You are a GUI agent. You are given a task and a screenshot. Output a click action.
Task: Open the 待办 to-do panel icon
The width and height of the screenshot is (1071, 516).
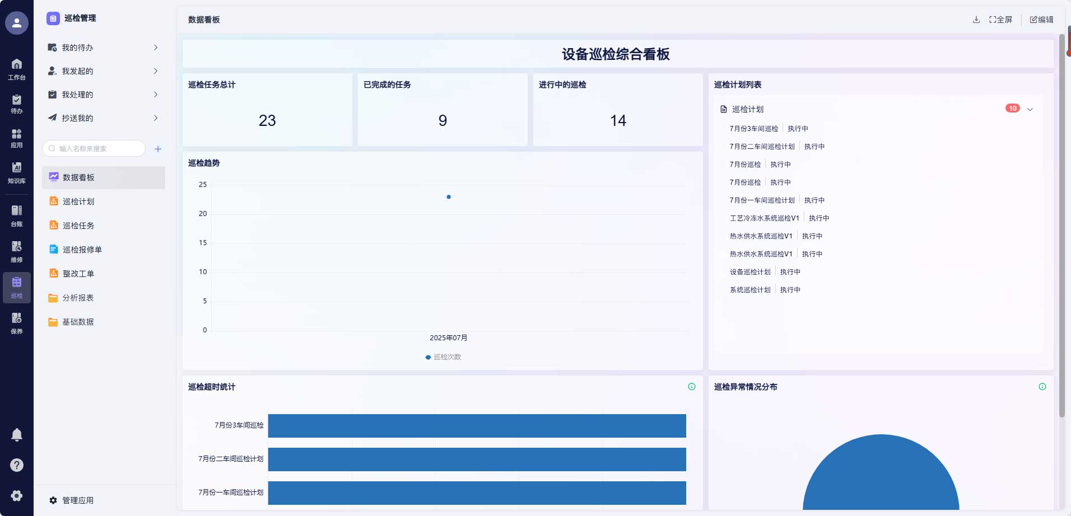point(16,104)
